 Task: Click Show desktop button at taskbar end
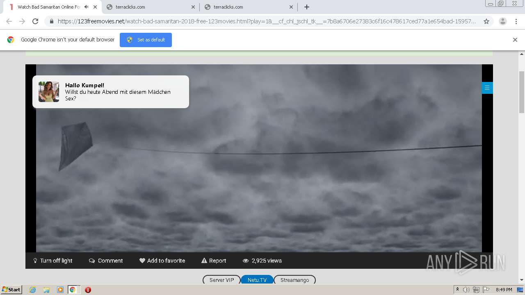[x=520, y=290]
